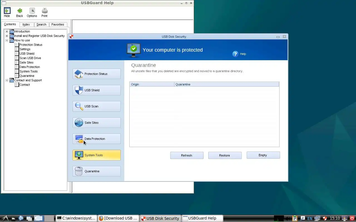The height and width of the screenshot is (222, 356).
Task: Switch to Download USB taskbar window
Action: [118, 218]
